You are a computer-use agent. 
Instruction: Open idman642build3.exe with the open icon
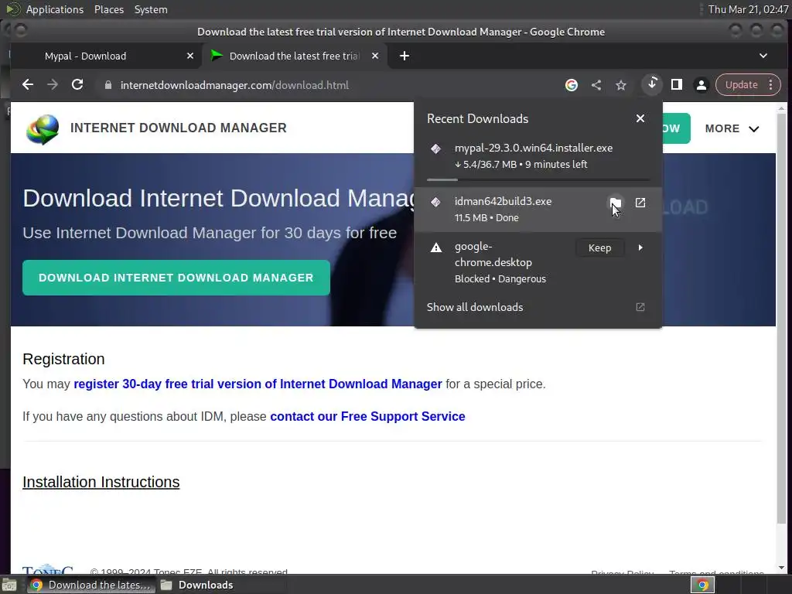640,203
